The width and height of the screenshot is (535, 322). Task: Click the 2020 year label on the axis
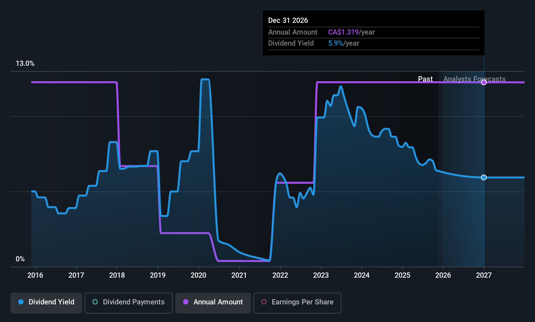click(x=198, y=275)
